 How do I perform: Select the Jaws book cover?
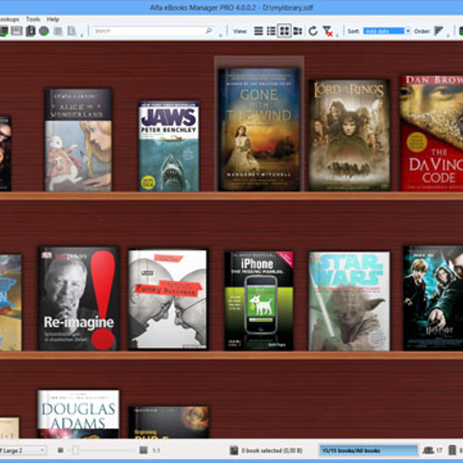(x=169, y=146)
